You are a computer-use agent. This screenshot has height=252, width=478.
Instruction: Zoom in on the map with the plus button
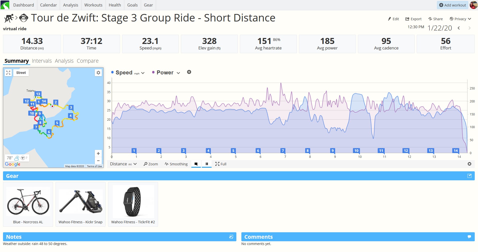click(x=98, y=153)
